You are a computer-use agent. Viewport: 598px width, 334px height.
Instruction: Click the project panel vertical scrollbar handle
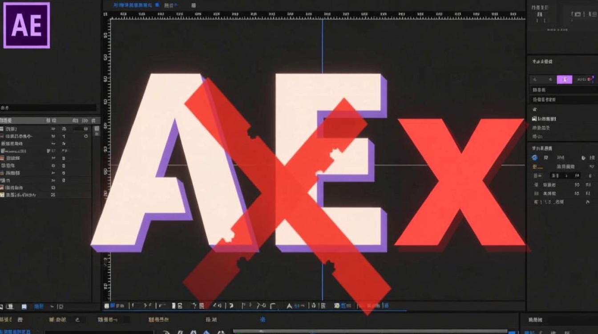point(97,130)
